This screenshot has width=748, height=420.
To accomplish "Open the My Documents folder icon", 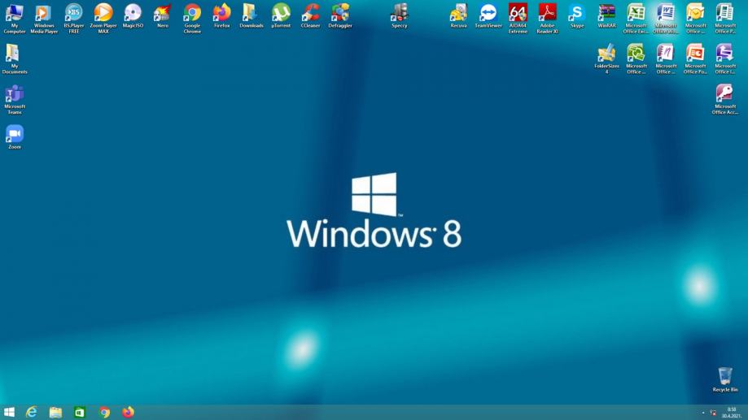I will click(15, 59).
